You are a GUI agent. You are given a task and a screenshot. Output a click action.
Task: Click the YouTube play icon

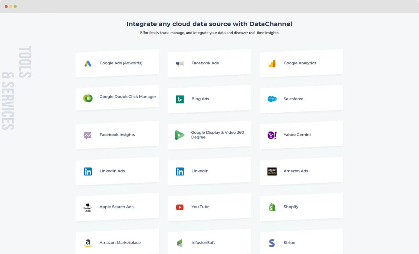pos(180,207)
